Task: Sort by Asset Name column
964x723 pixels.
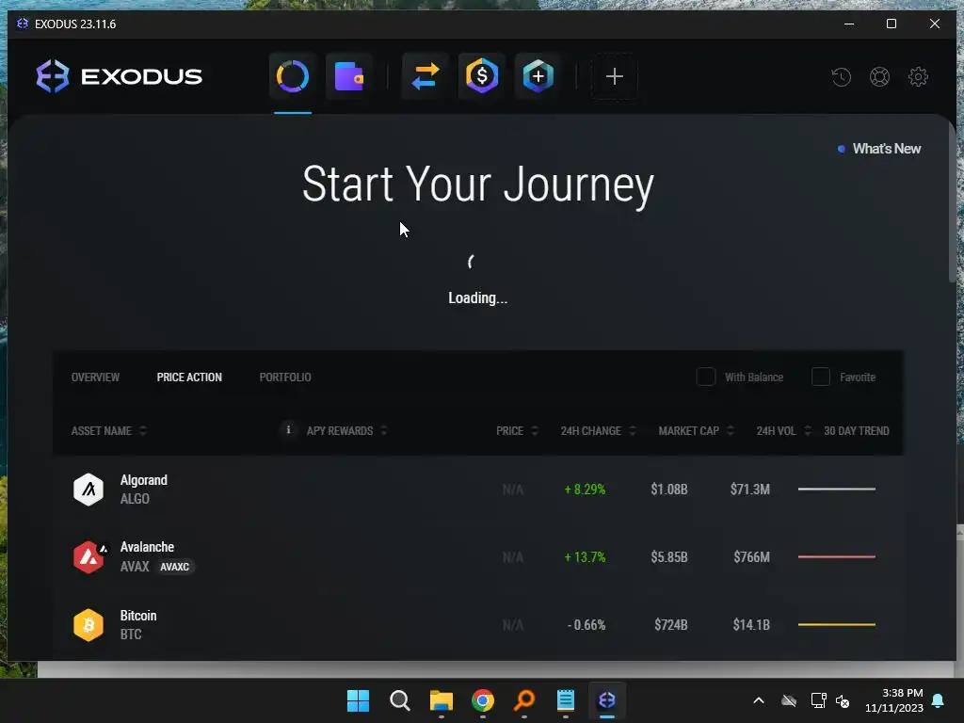Action: coord(109,430)
